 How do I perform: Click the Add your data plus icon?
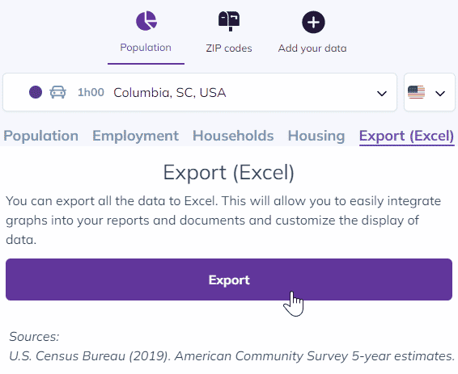[x=313, y=22]
